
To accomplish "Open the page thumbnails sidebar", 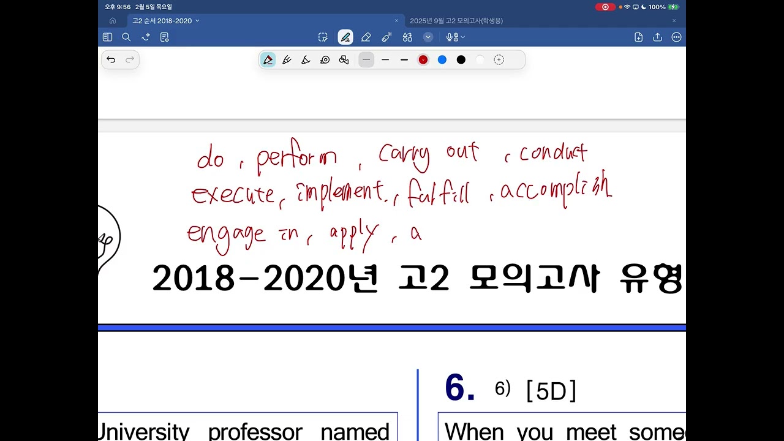I will point(107,37).
